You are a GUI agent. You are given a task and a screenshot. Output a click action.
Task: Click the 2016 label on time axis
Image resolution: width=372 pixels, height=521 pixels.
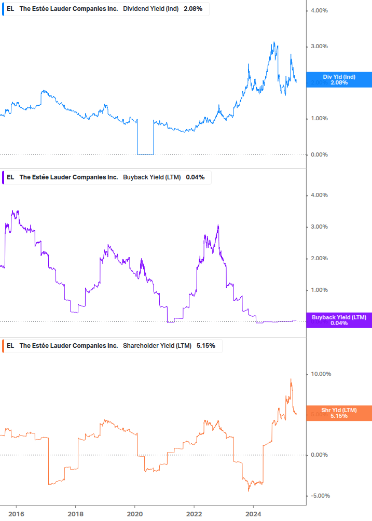16,514
